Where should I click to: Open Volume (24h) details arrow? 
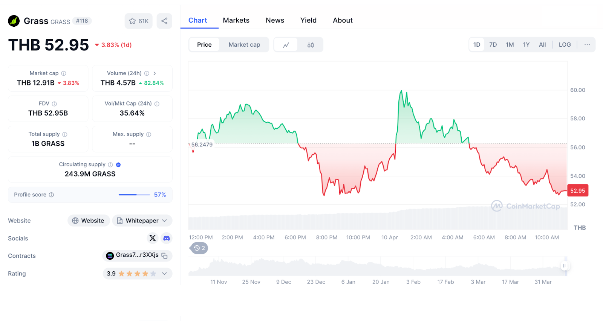tap(155, 73)
